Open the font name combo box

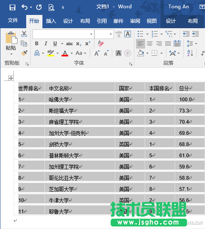63,34
